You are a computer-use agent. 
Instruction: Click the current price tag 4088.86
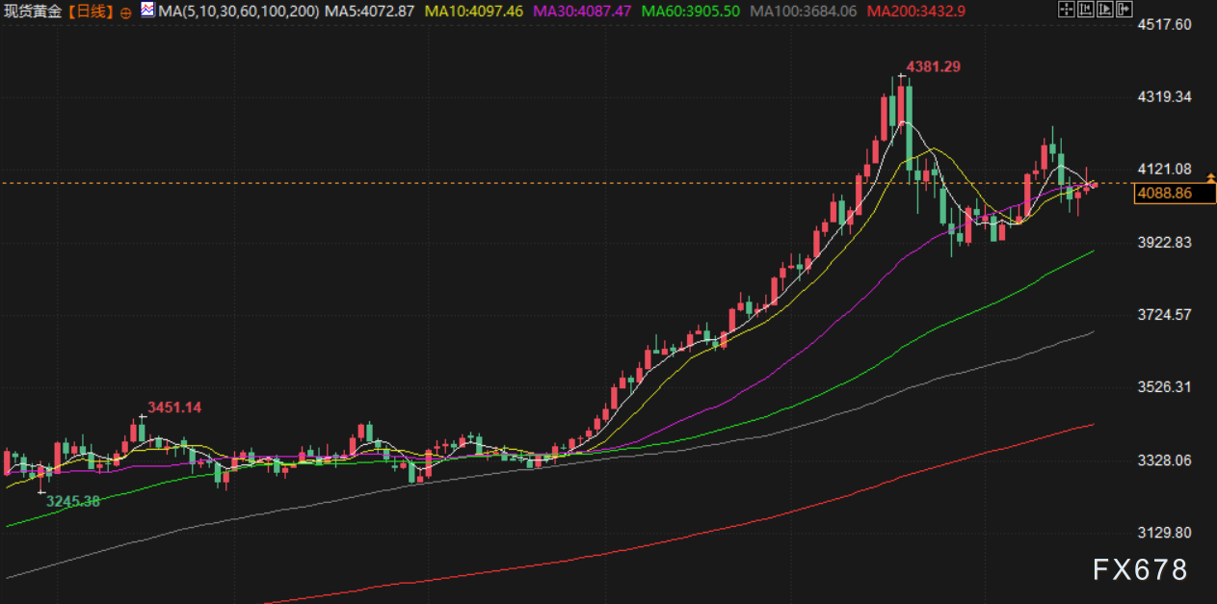(x=1164, y=194)
